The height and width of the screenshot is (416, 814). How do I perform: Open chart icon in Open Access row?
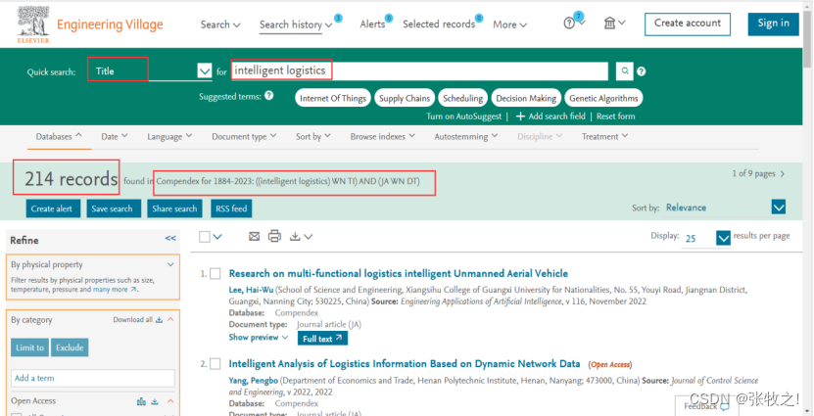pos(141,401)
